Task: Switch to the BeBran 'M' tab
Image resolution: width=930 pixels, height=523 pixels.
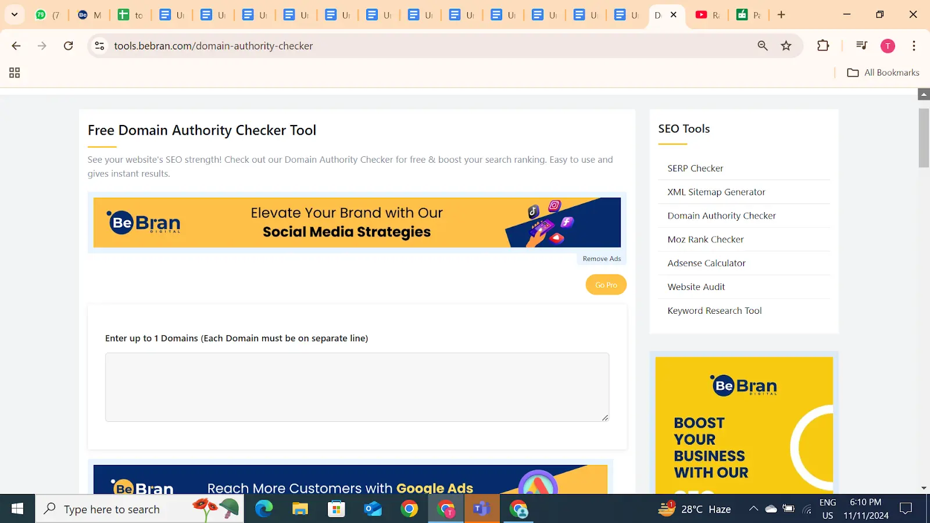Action: click(90, 15)
